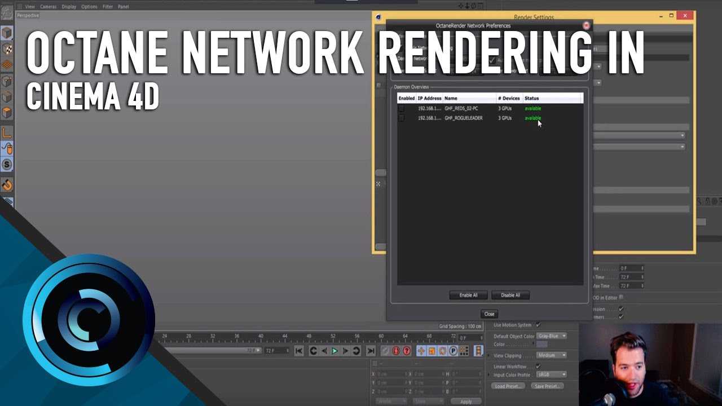
Task: Enable checkbox for GHF_ROGUELEADER daemon
Action: coord(402,118)
